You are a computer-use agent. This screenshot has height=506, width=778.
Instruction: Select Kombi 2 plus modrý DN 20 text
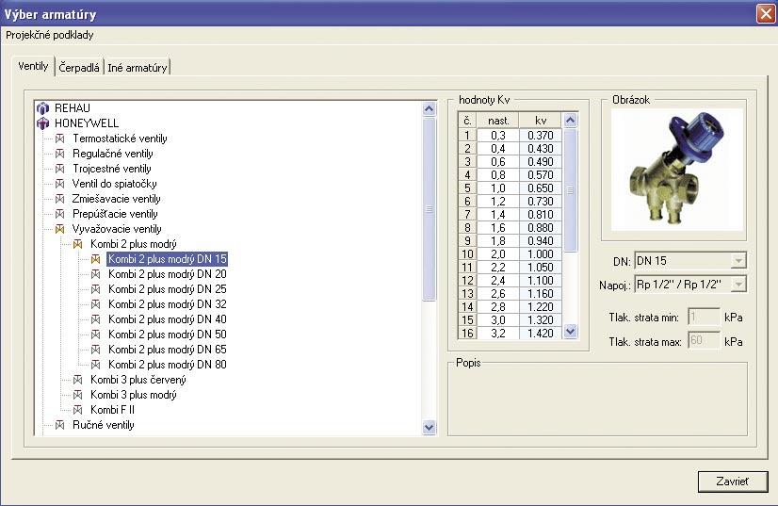[x=168, y=274]
